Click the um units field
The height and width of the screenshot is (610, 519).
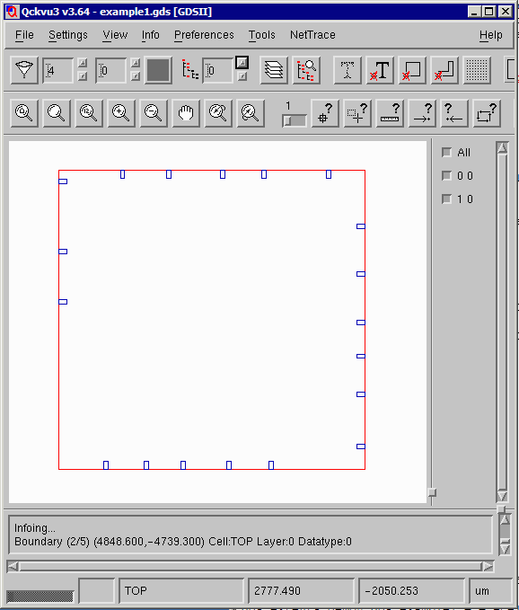(x=490, y=590)
